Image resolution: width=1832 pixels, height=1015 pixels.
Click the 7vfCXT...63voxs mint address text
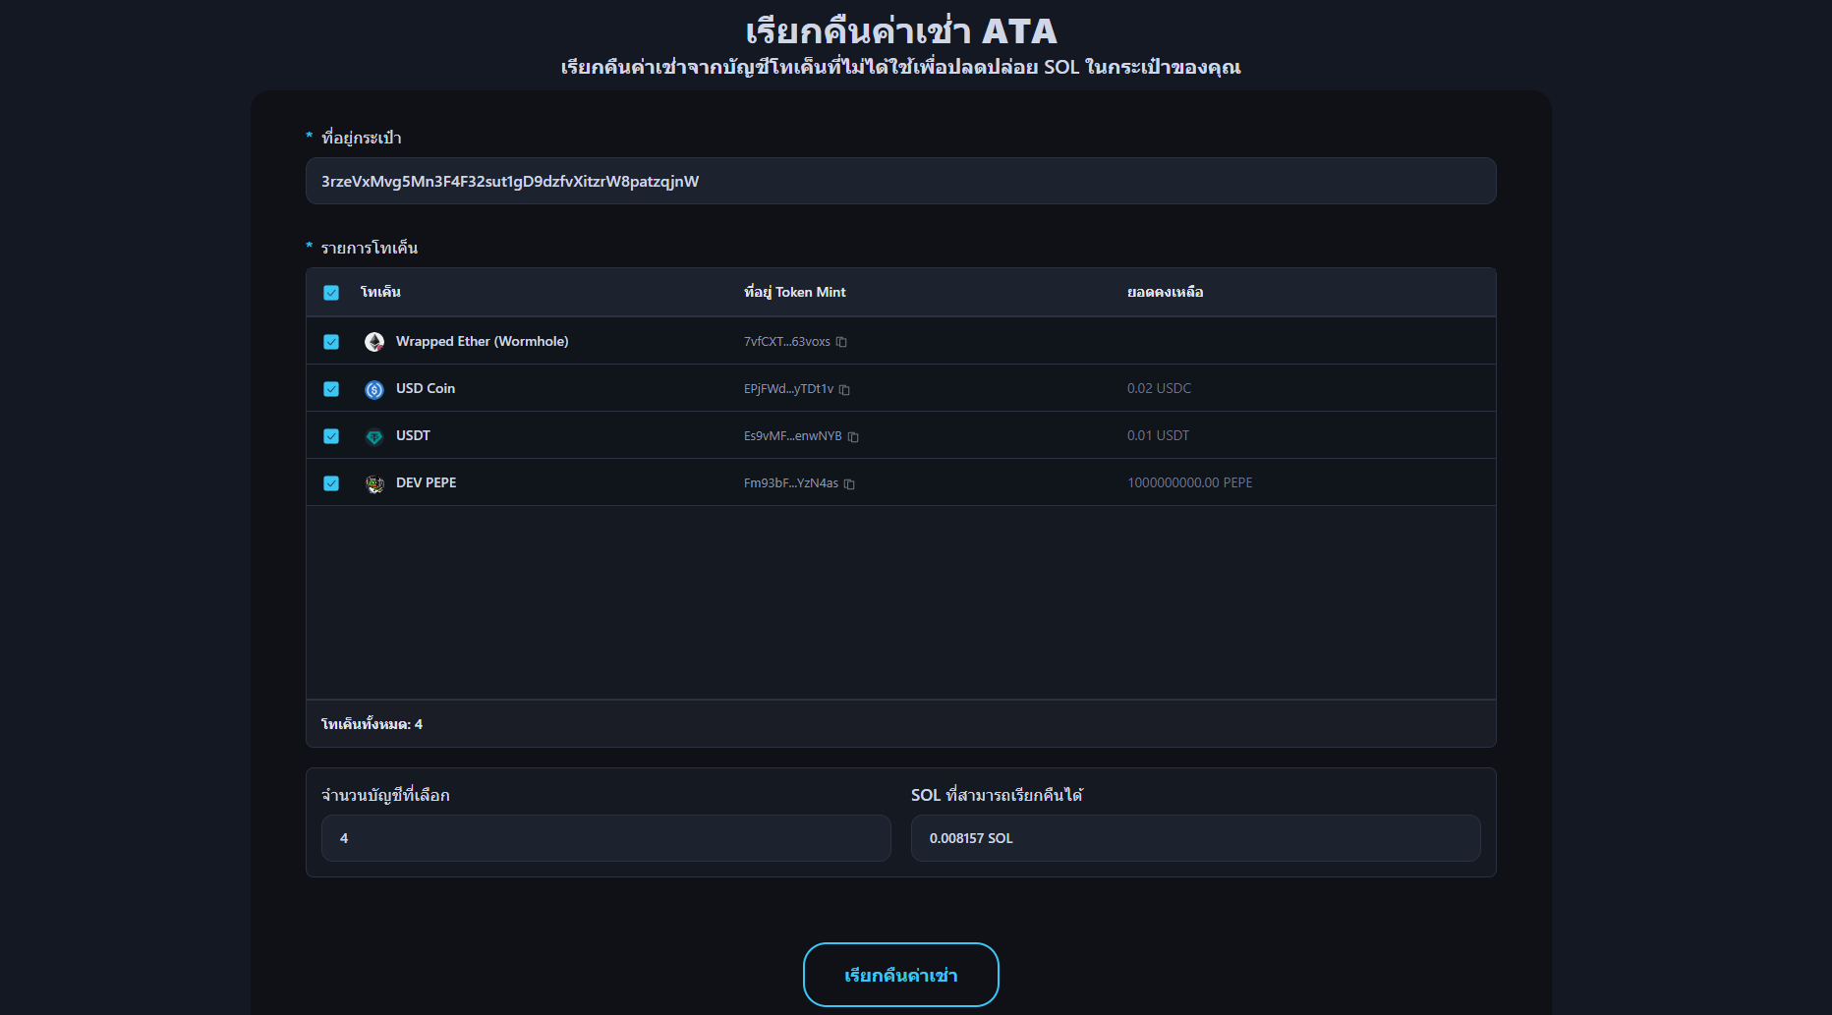tap(786, 342)
